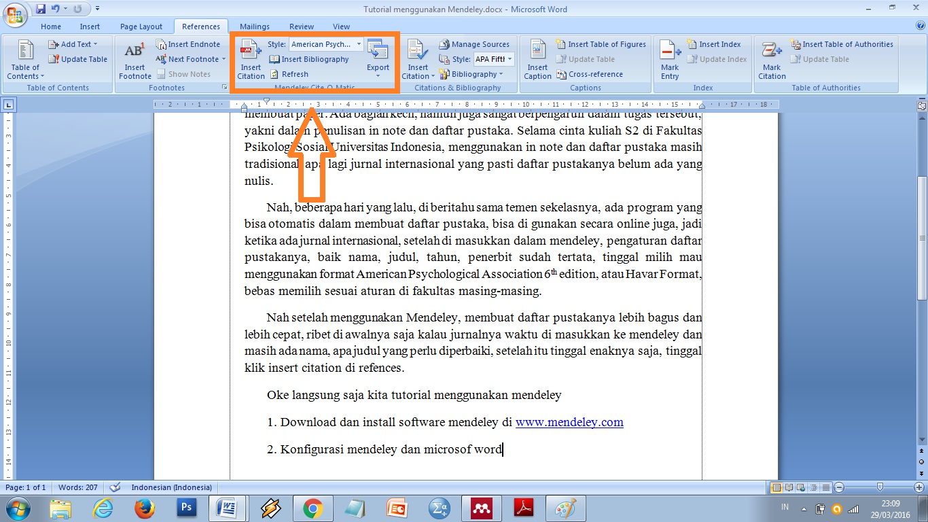
Task: Open View tab
Action: click(x=341, y=27)
